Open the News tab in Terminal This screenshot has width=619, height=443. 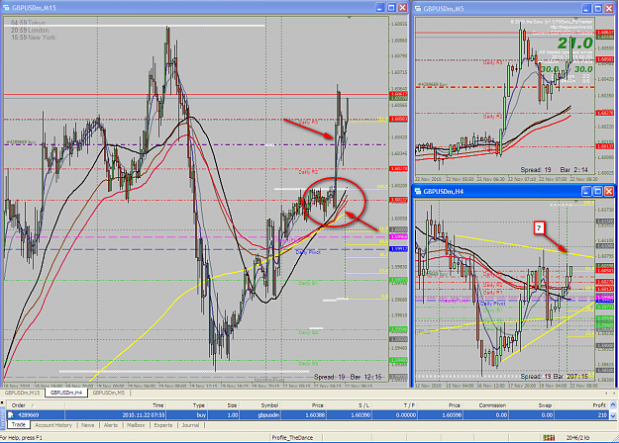click(x=87, y=425)
